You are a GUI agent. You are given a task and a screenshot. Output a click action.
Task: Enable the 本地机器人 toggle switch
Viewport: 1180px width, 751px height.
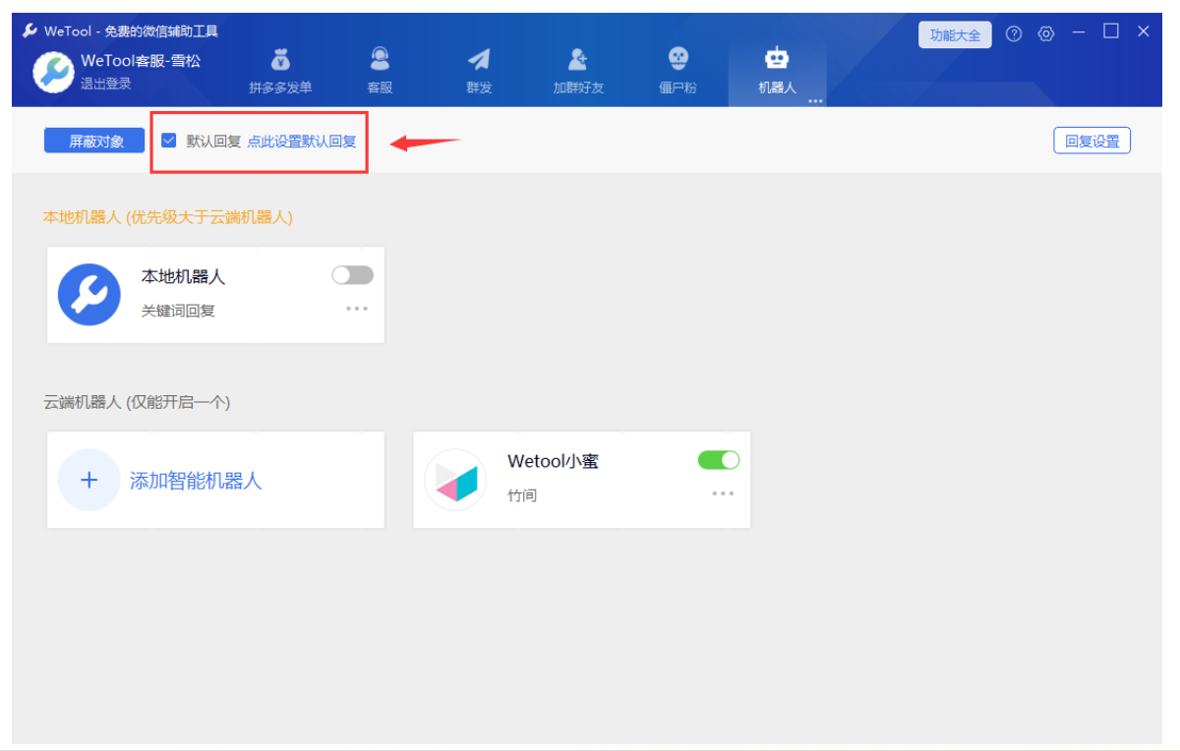click(x=352, y=275)
